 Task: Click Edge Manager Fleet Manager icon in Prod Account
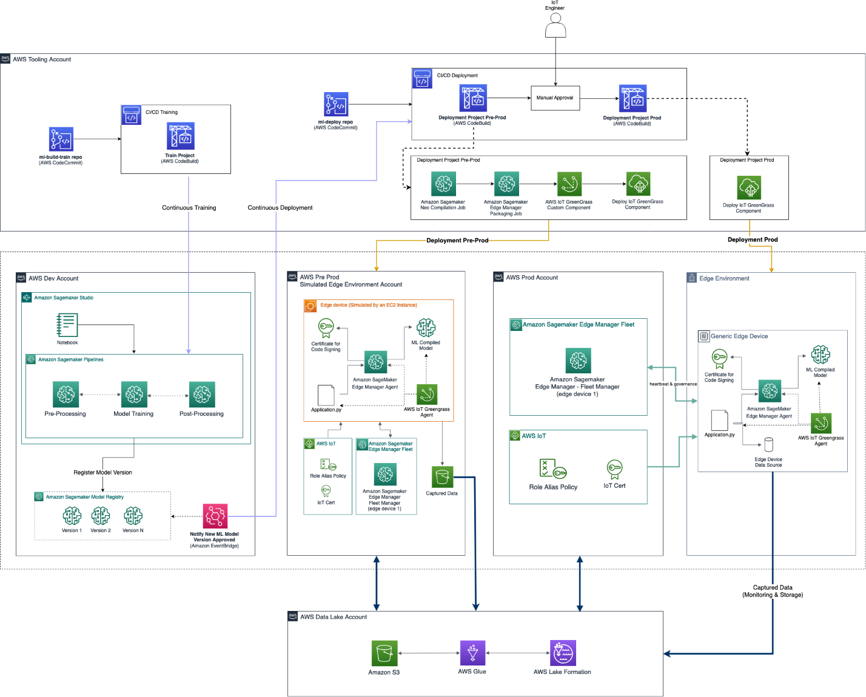578,360
